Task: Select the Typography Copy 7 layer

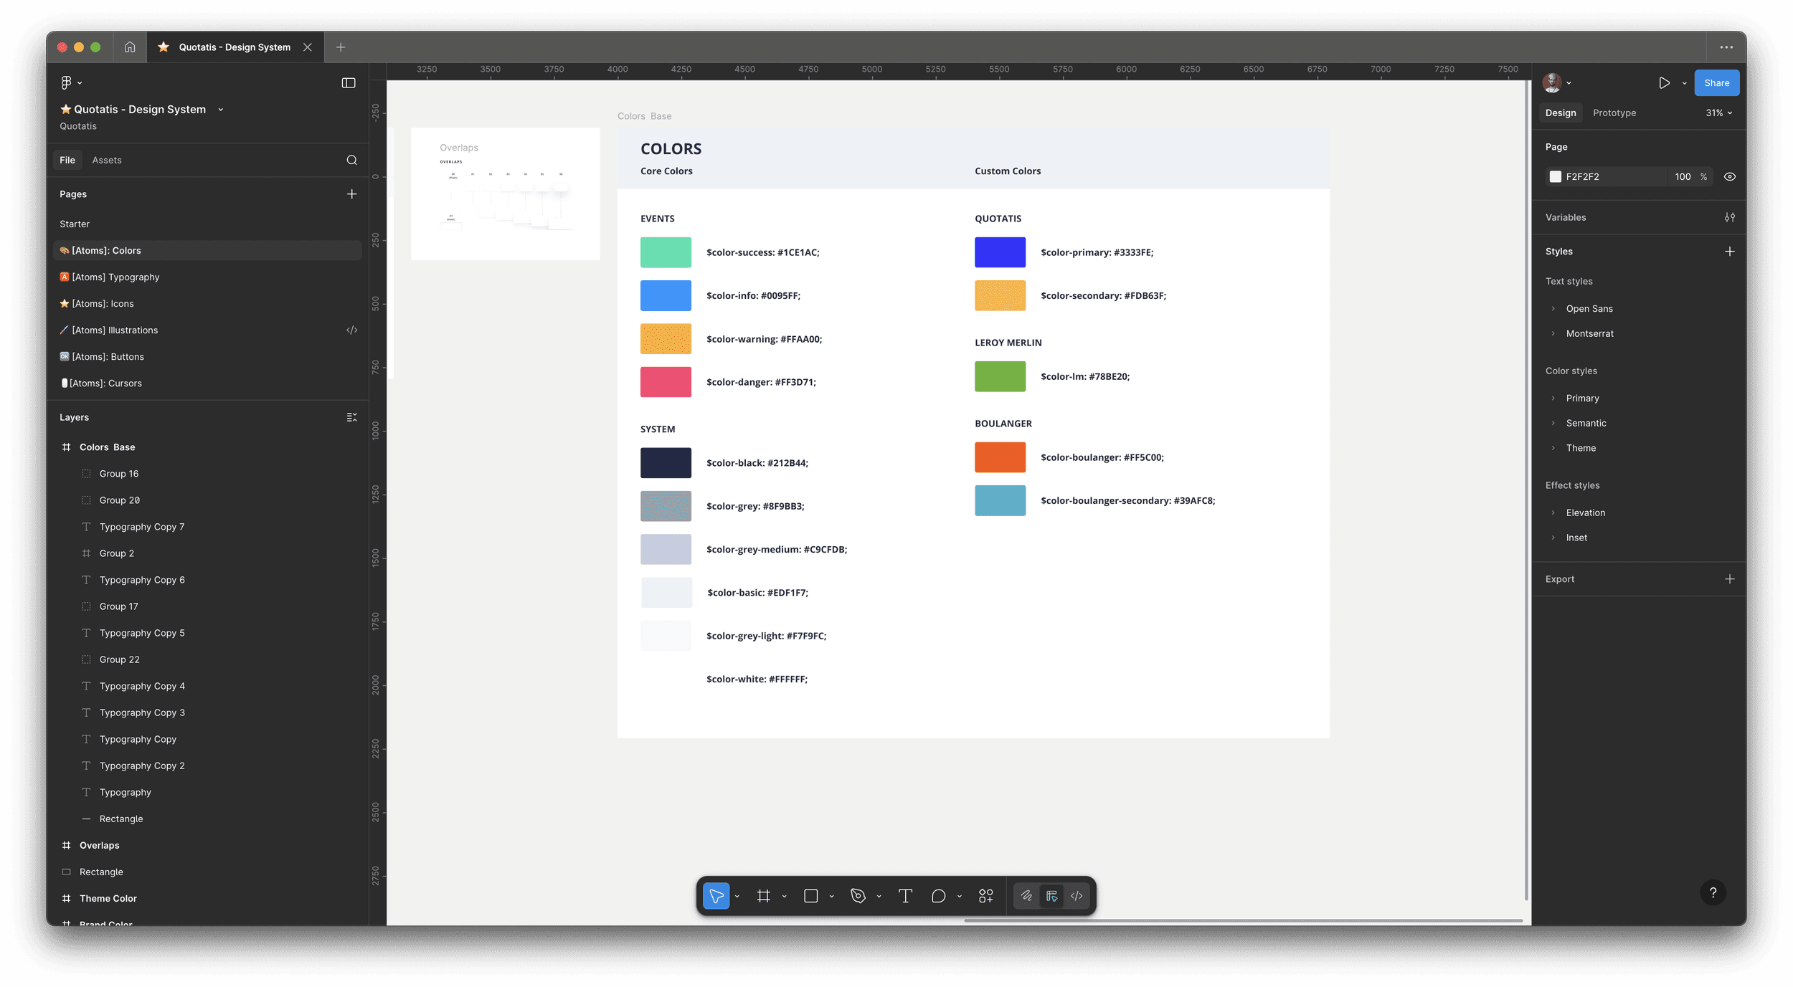Action: coord(142,527)
